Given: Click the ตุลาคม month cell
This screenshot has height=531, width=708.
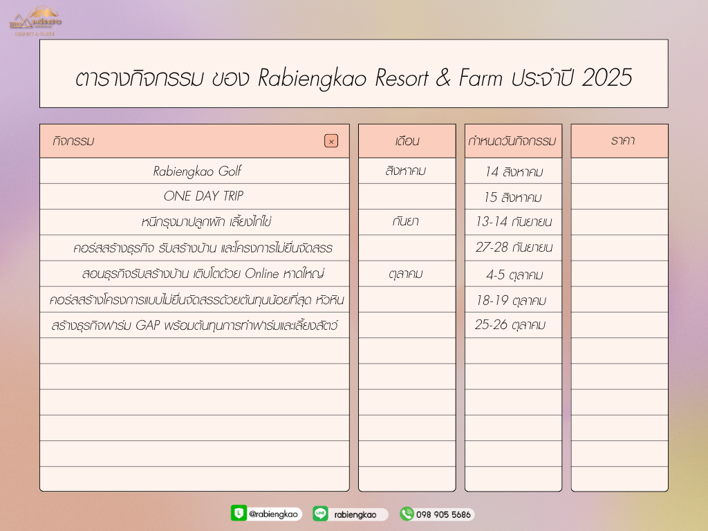Looking at the screenshot, I should point(407,274).
